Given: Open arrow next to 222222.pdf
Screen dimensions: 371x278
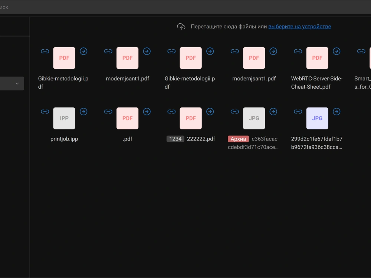Looking at the screenshot, I should point(210,112).
